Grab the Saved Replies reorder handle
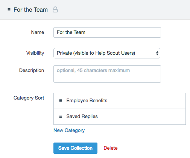This screenshot has height=158, width=190. (x=61, y=117)
